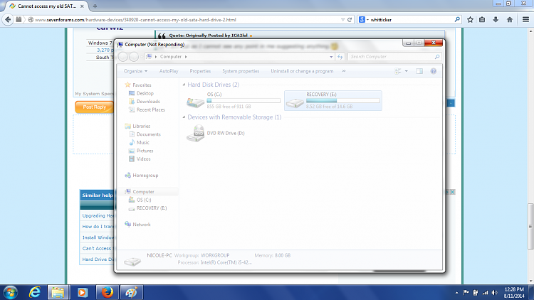Screen dimensions: 534x300
Task: Select the OS (C:) drive icon
Action: [x=195, y=101]
